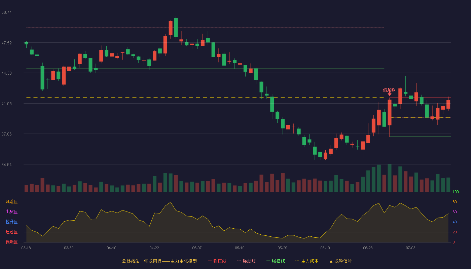Click the 34.64 price axis label

6,165
